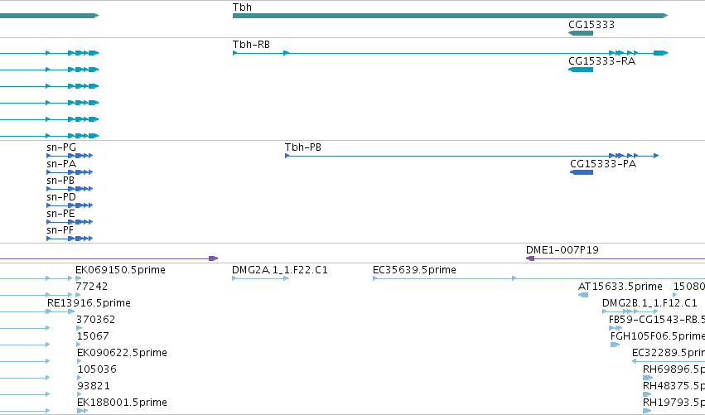Select the sn-PD protein label
This screenshot has height=415, width=705.
pyautogui.click(x=61, y=197)
